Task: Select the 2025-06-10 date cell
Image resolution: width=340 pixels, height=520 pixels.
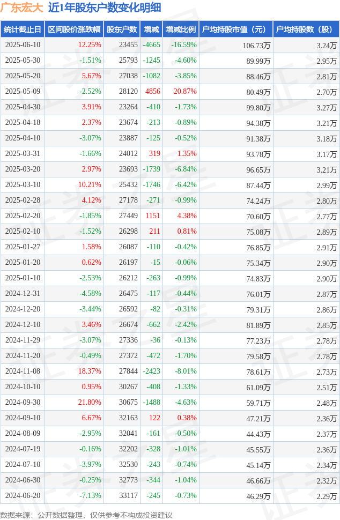Action: 23,45
